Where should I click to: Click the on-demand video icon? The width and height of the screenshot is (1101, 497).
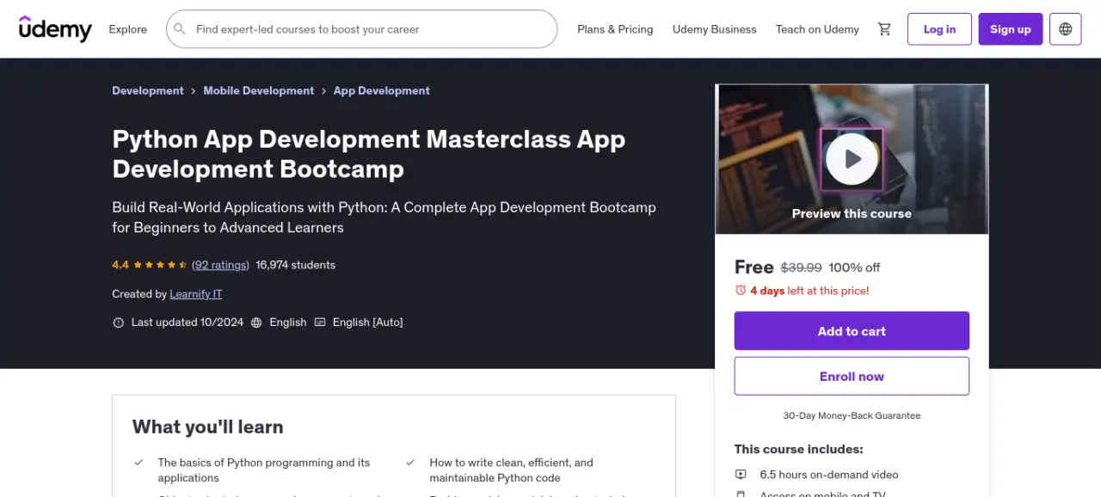coord(741,475)
